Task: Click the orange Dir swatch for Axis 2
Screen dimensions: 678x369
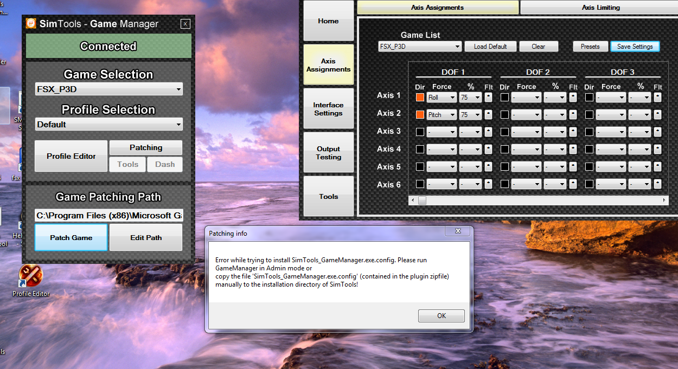Action: pos(420,114)
